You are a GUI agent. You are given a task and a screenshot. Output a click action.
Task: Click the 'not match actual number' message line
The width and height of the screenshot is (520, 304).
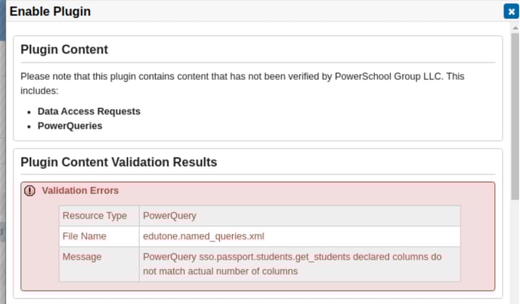pyautogui.click(x=220, y=271)
